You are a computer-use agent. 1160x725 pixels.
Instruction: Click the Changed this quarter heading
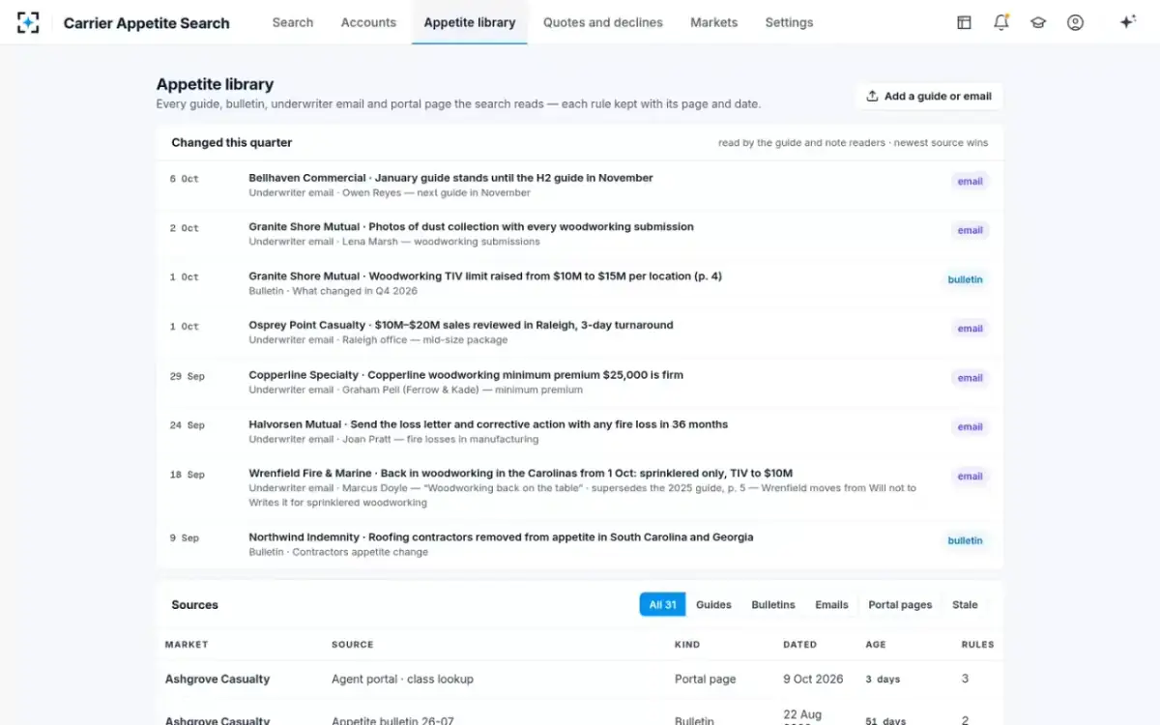coord(232,142)
